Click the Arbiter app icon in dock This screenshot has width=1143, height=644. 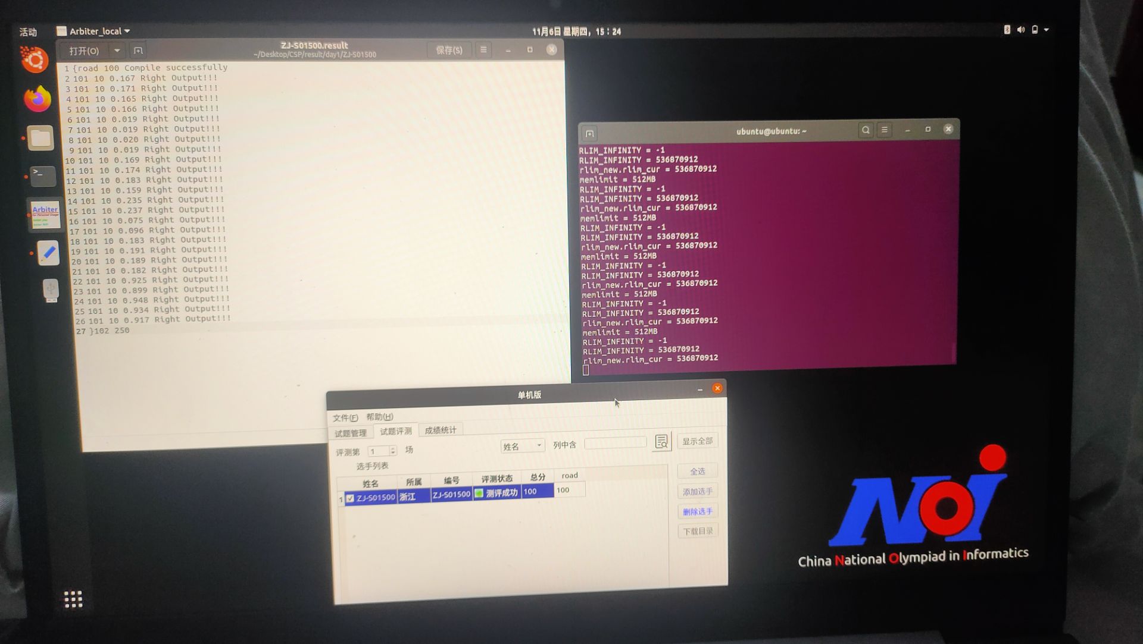point(45,215)
